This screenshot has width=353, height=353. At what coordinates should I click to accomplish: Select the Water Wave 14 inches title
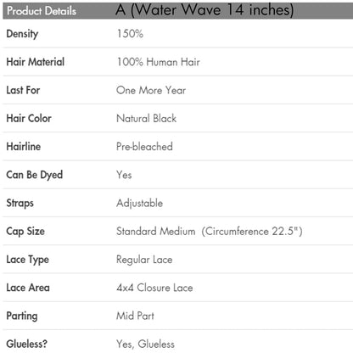click(205, 10)
